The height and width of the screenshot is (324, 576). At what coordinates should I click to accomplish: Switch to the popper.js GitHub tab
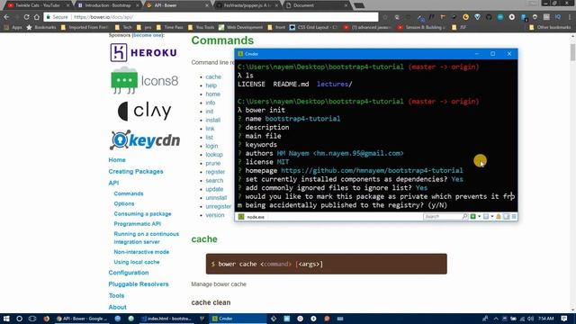tap(247, 5)
